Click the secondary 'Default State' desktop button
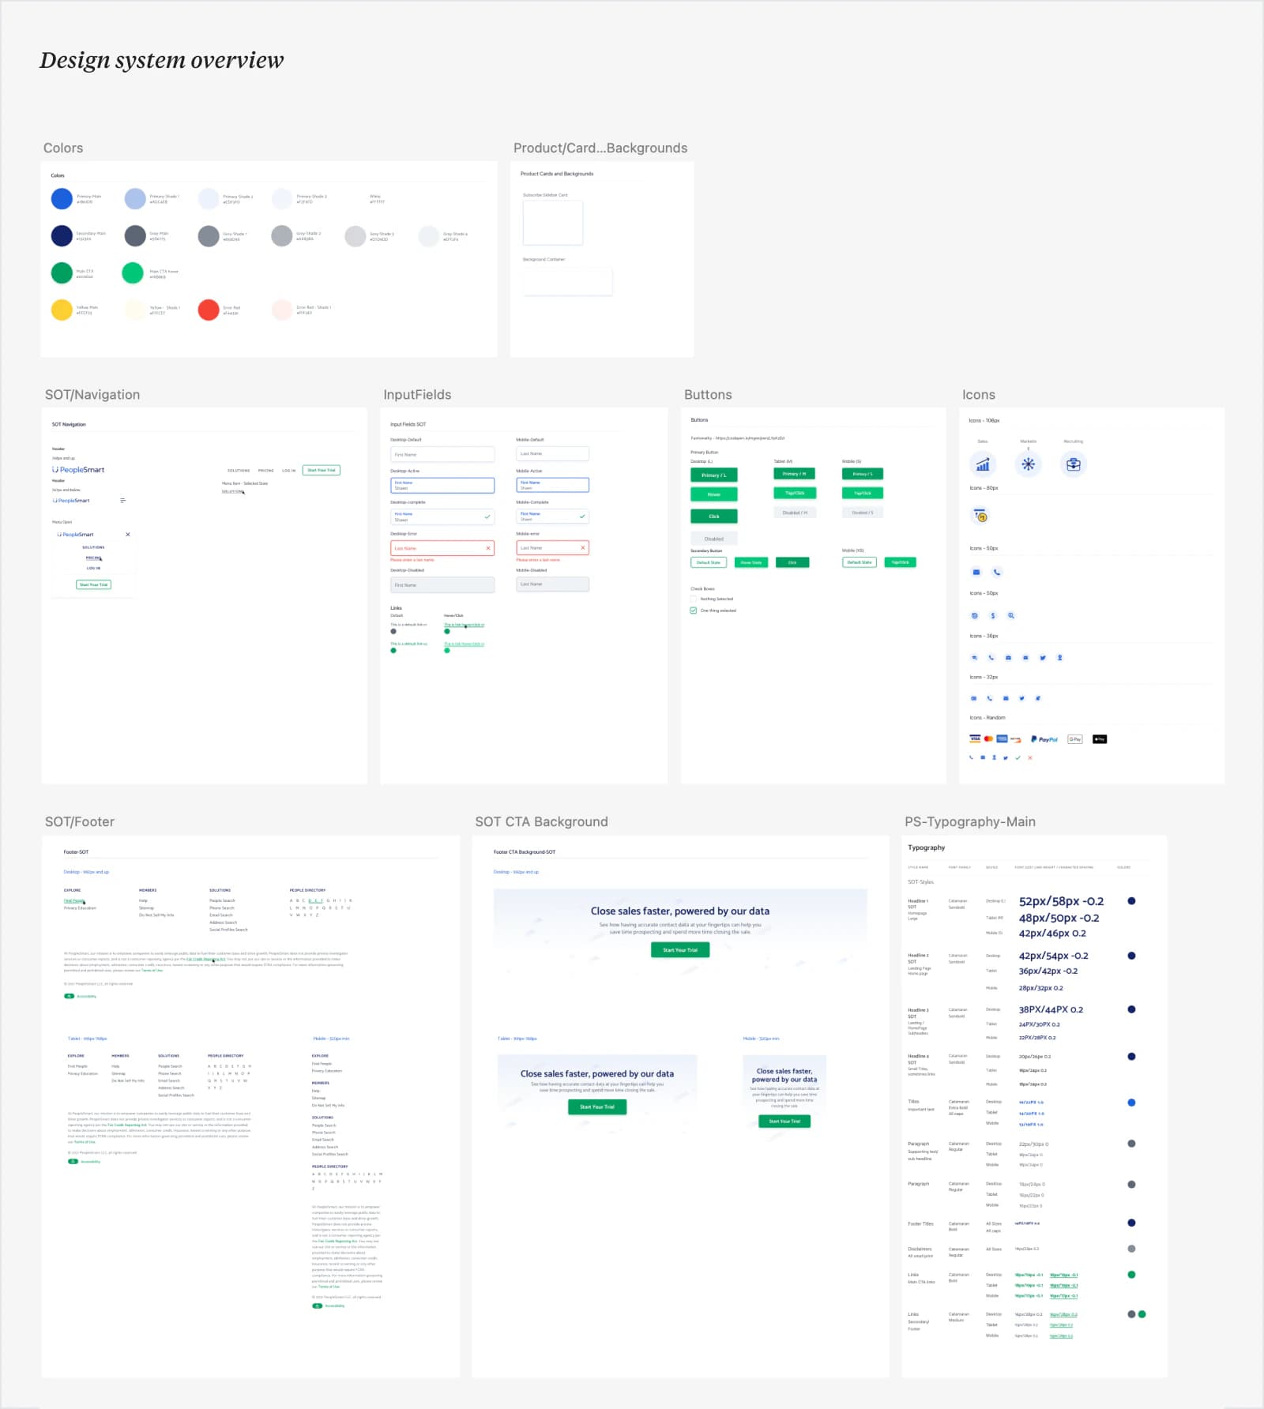The width and height of the screenshot is (1264, 1409). click(709, 562)
